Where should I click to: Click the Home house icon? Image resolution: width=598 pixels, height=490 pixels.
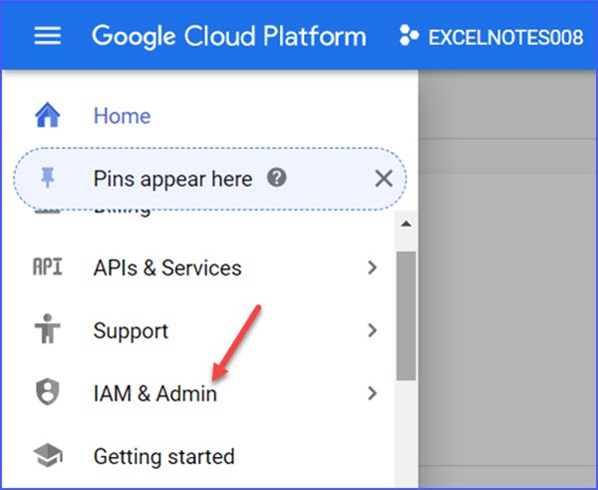48,115
